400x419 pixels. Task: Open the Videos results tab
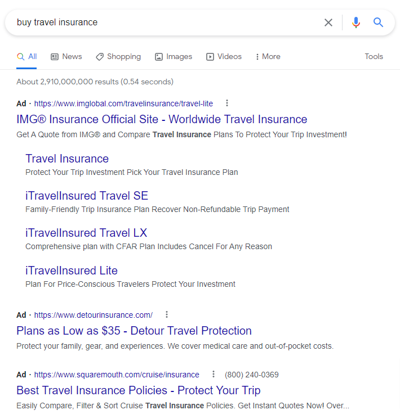coord(224,57)
